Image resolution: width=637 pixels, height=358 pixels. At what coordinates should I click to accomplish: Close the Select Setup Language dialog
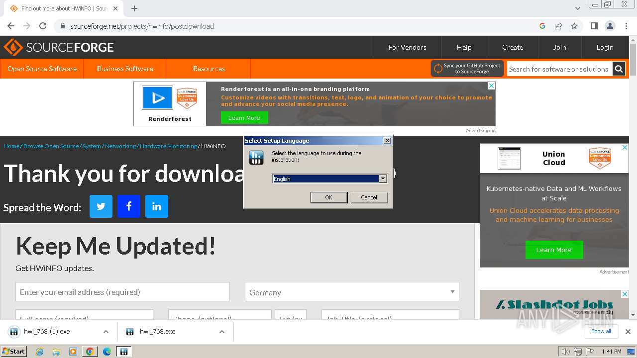point(387,141)
